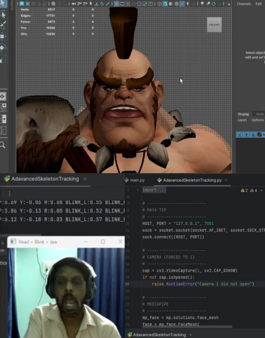Close the AdavancedSkeletonTracking run tab
Viewport: 265px width, 338px height.
click(85, 179)
